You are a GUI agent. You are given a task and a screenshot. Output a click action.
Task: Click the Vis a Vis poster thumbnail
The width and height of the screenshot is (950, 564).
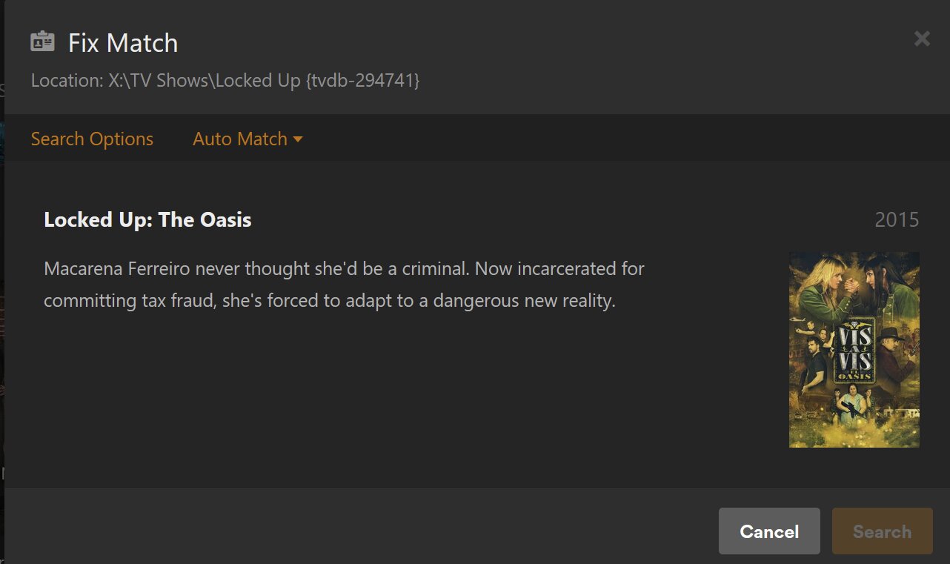click(x=854, y=349)
